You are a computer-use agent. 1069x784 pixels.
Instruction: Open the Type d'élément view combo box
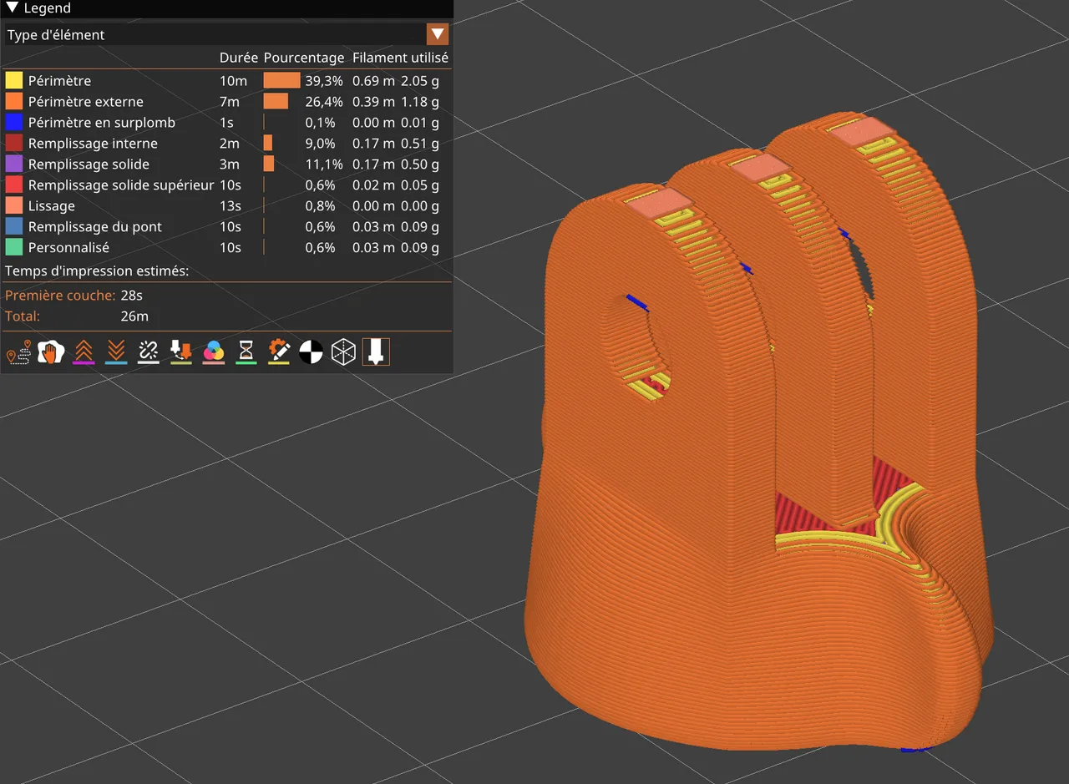tap(227, 34)
